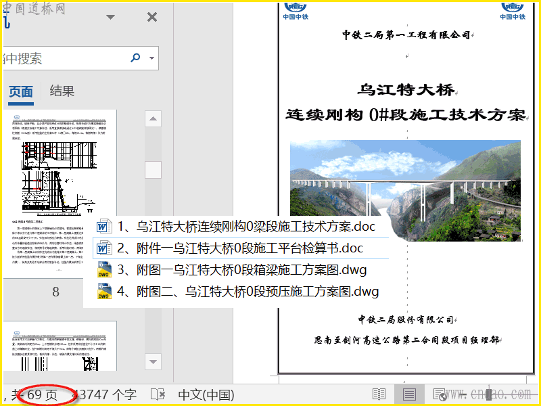Switch to the 页面 tab
The width and height of the screenshot is (541, 406).
pos(21,92)
